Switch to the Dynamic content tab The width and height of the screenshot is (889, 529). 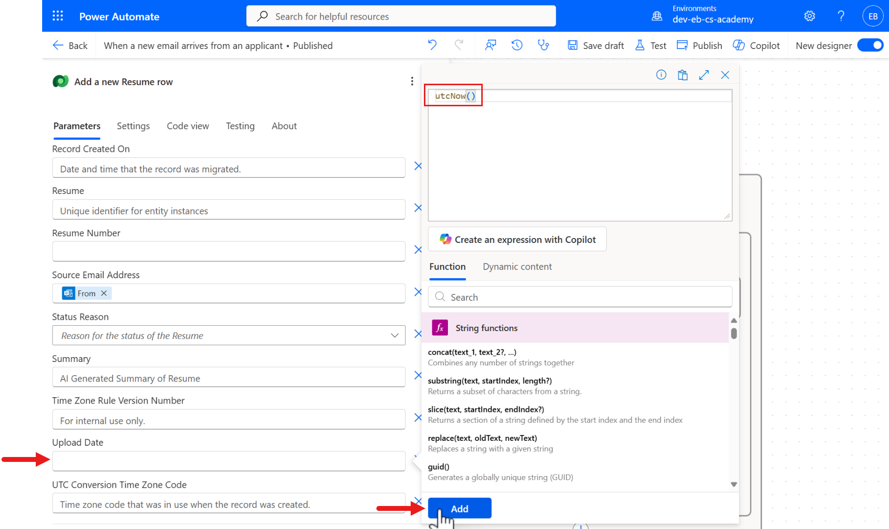pyautogui.click(x=517, y=266)
